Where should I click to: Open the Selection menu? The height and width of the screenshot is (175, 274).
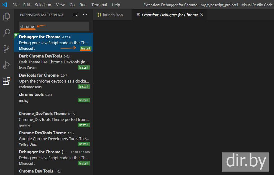pos(43,5)
